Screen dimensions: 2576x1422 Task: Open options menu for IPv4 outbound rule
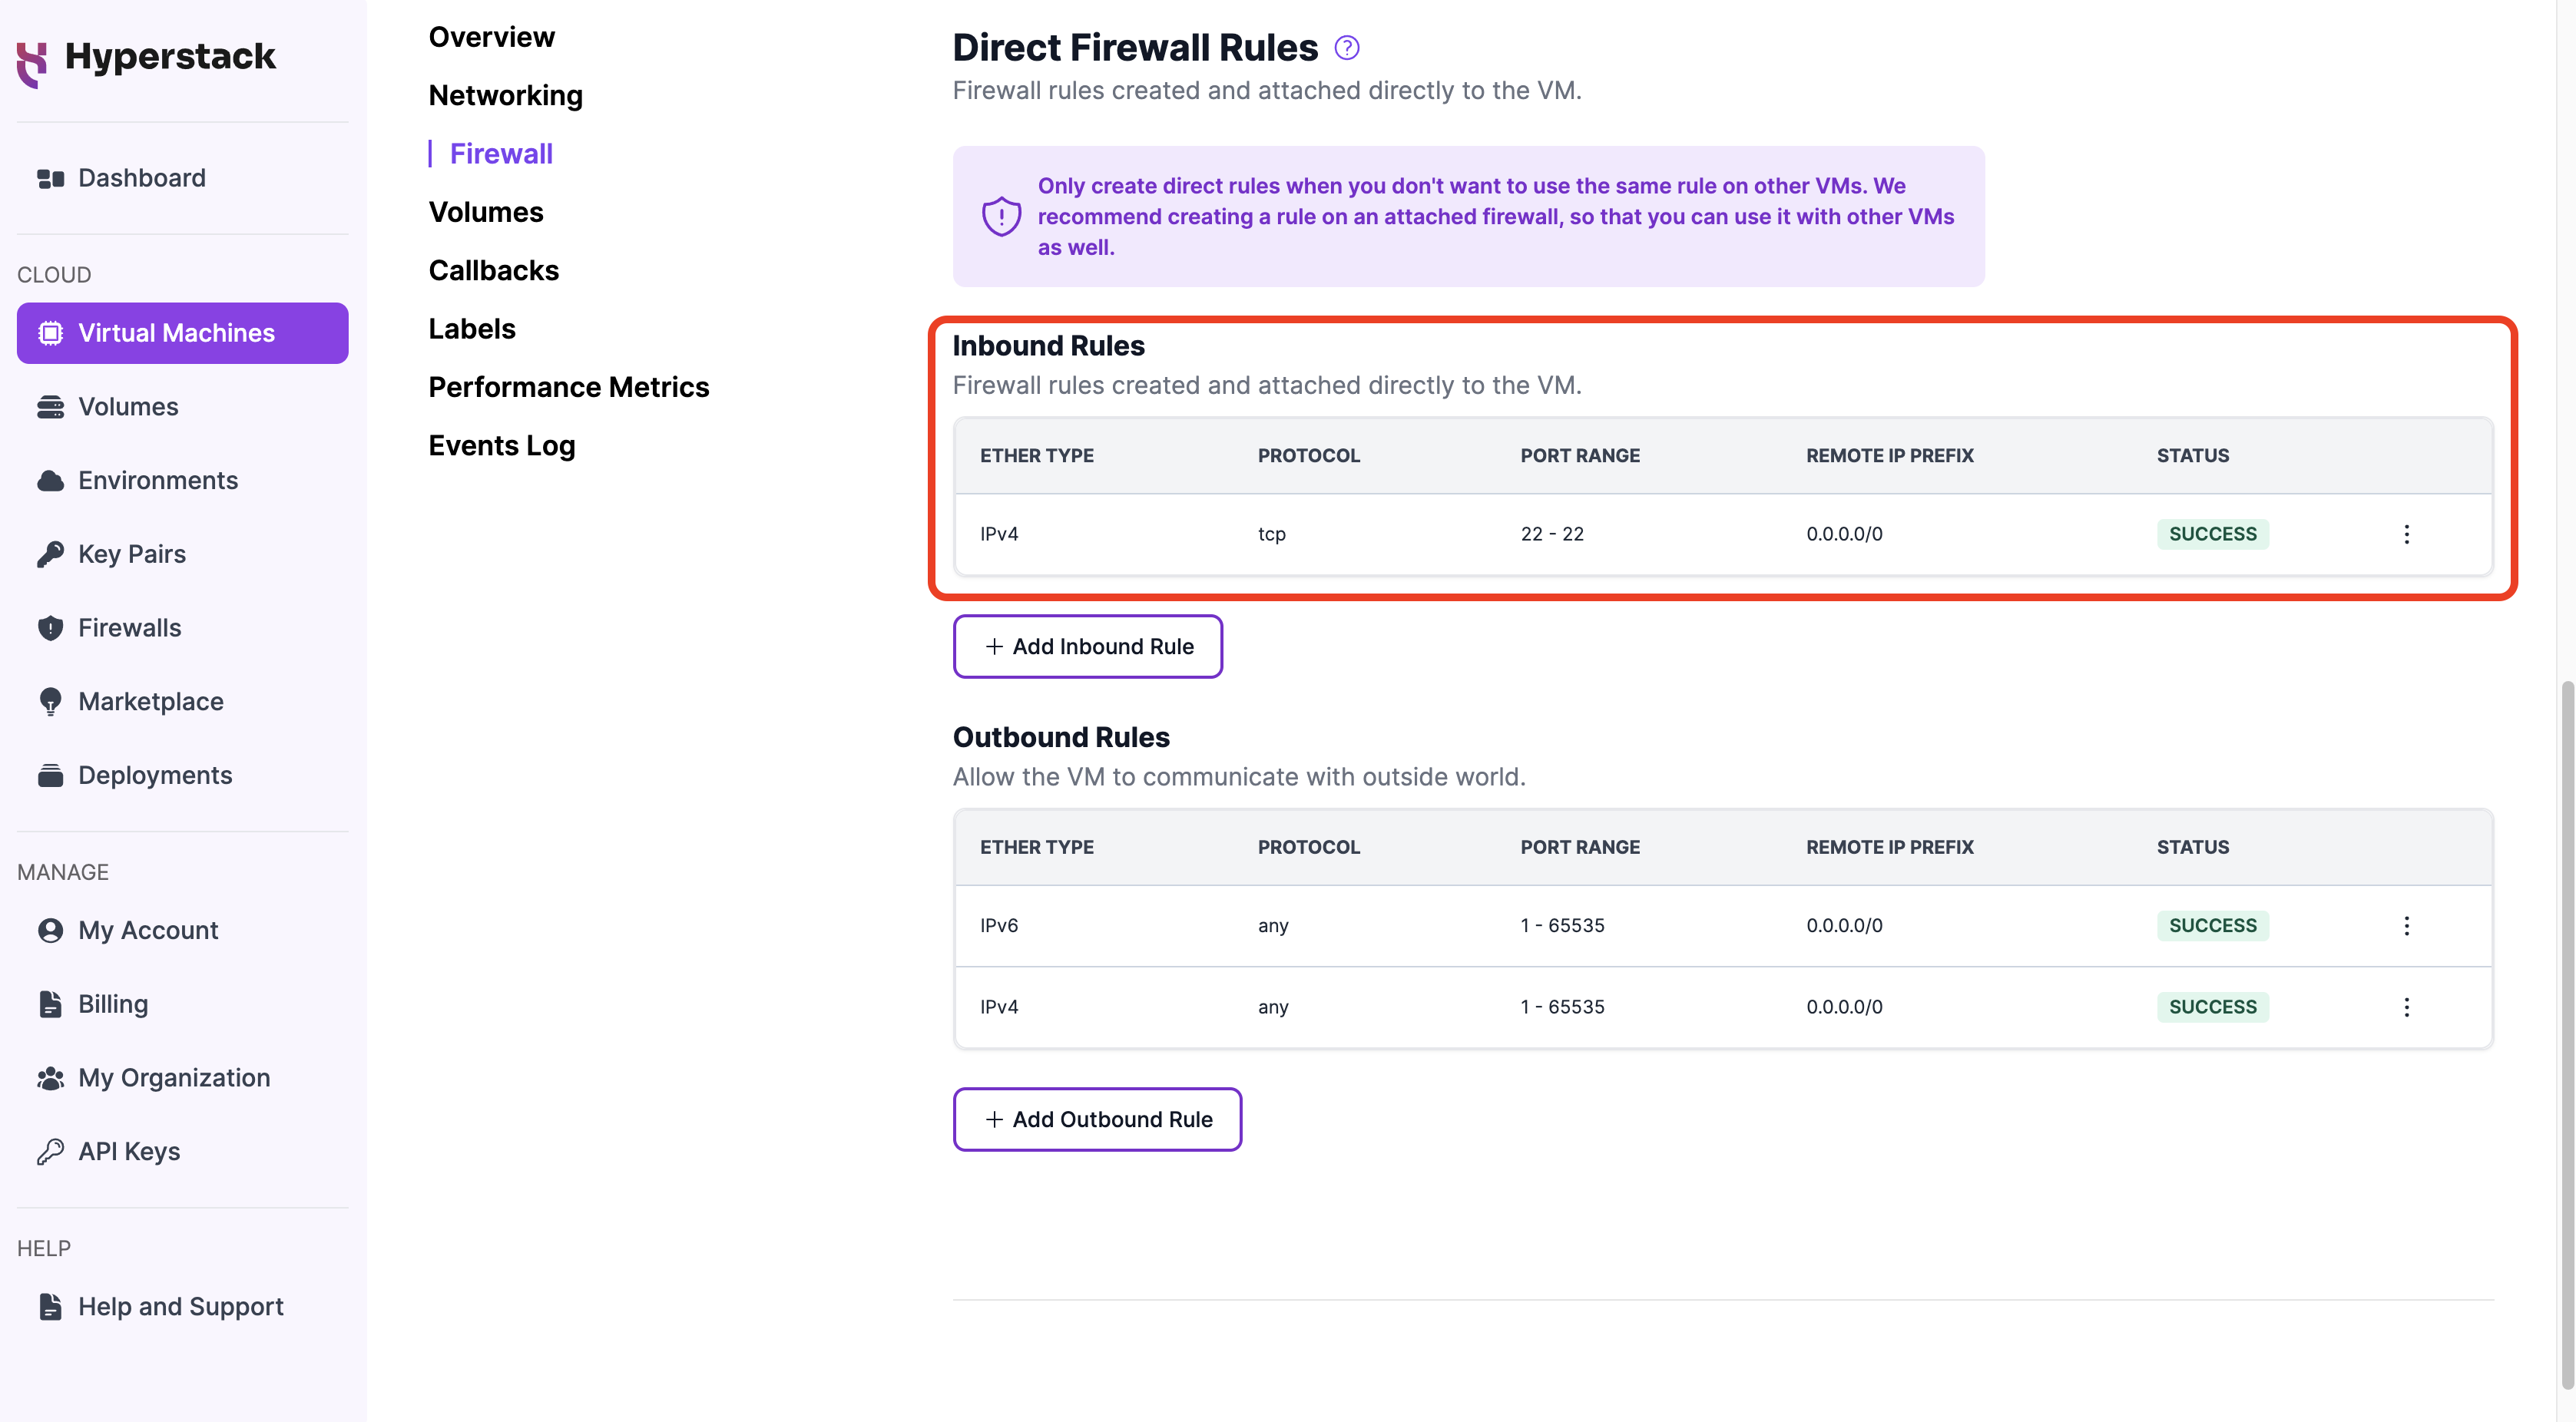(2407, 1007)
